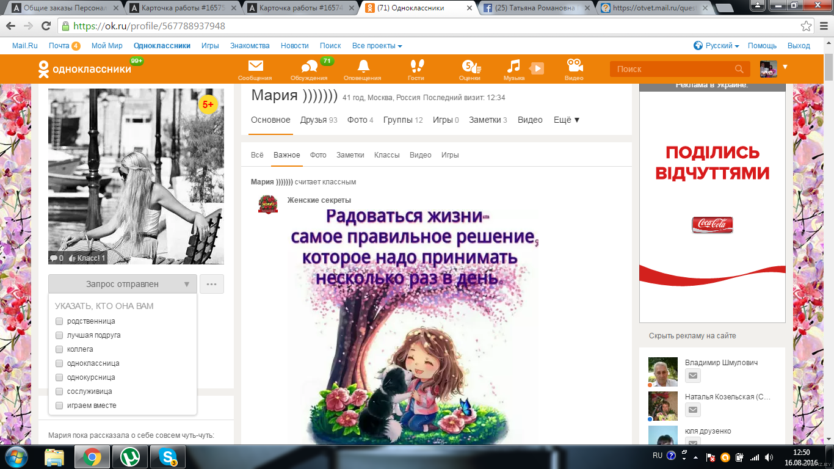Select Классы feed filter tab

click(x=387, y=155)
